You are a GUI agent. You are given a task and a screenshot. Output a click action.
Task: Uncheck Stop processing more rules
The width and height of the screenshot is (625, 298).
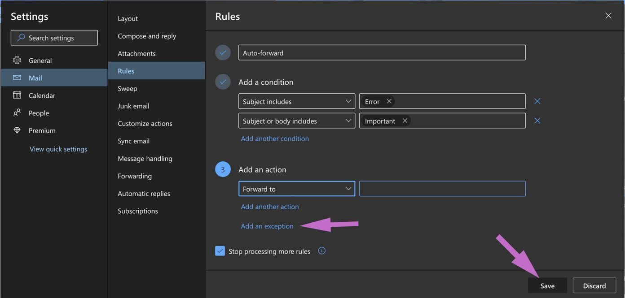tap(220, 251)
